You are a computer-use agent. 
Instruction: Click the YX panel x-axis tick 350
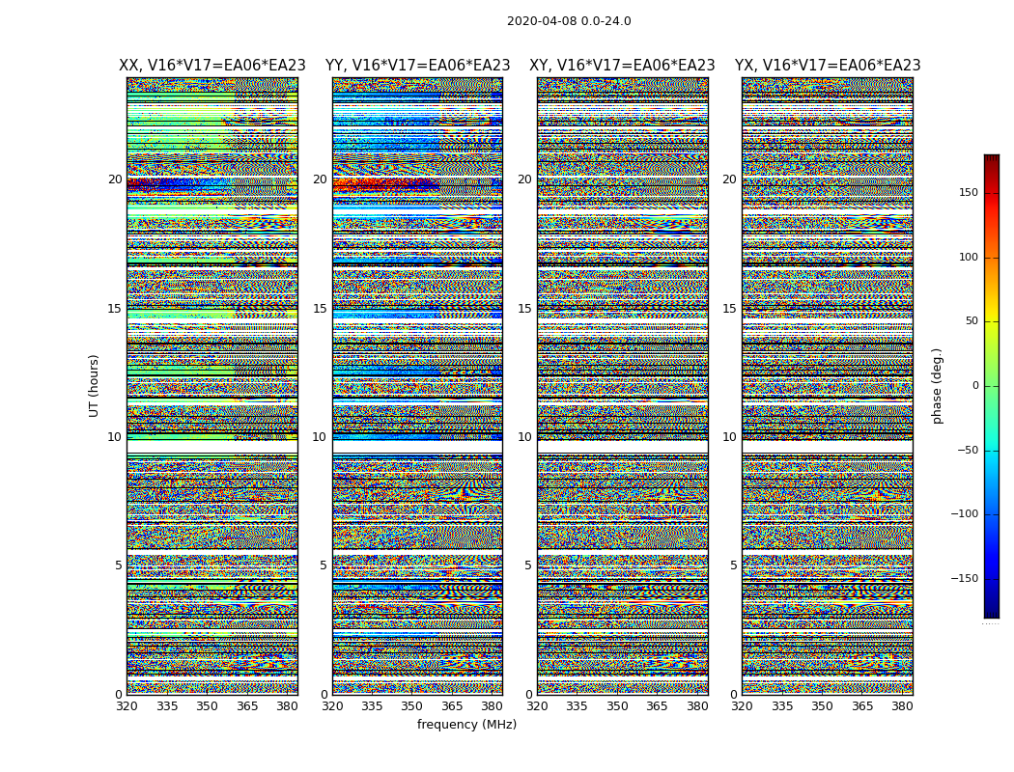822,706
